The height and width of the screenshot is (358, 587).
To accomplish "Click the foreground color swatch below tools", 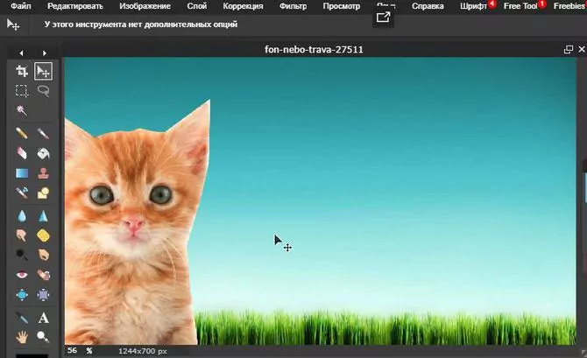I will 32,355.
